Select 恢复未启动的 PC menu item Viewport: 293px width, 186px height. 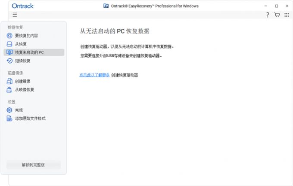(x=34, y=52)
